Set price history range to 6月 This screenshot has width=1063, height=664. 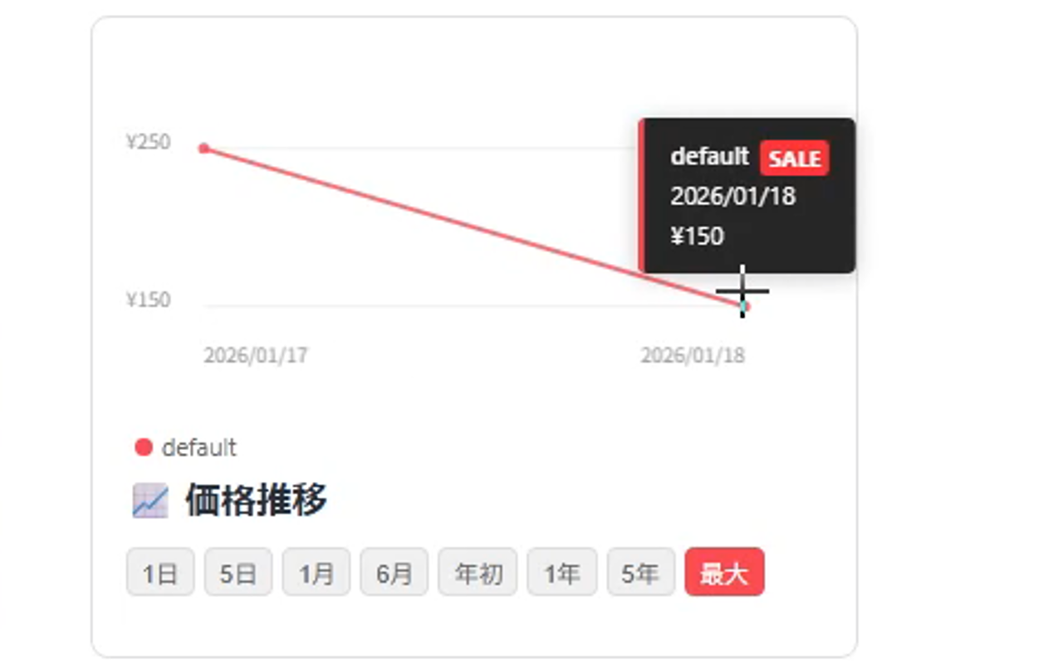[394, 572]
